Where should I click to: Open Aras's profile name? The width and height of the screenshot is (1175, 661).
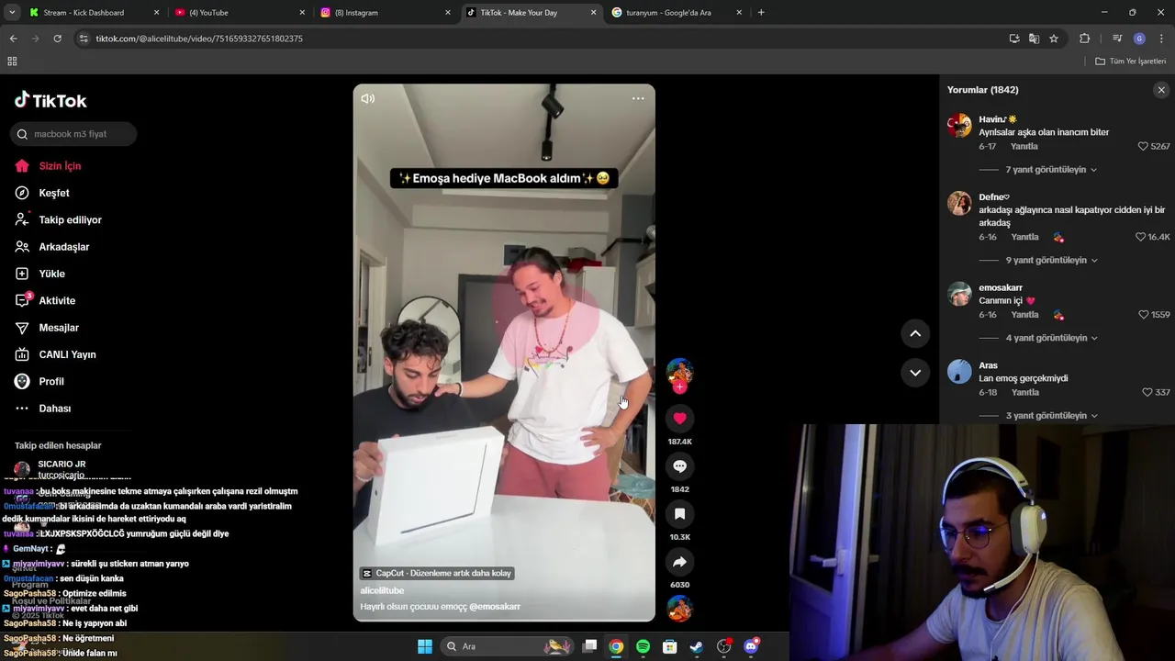click(x=988, y=365)
